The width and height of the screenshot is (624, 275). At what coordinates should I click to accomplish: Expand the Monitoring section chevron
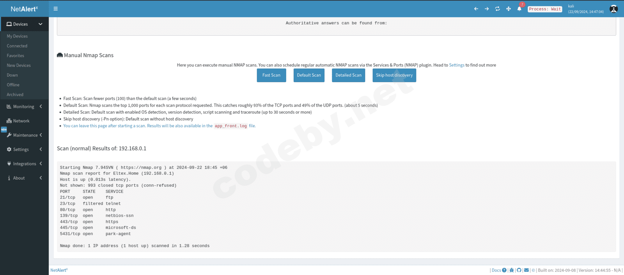pos(41,107)
